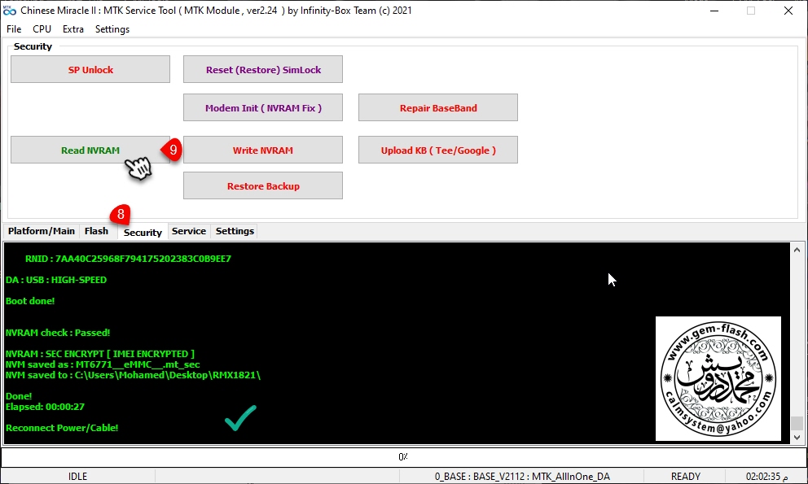Viewport: 808px width, 484px height.
Task: Click Modem Init (NVRAM Fix) button
Action: click(263, 107)
